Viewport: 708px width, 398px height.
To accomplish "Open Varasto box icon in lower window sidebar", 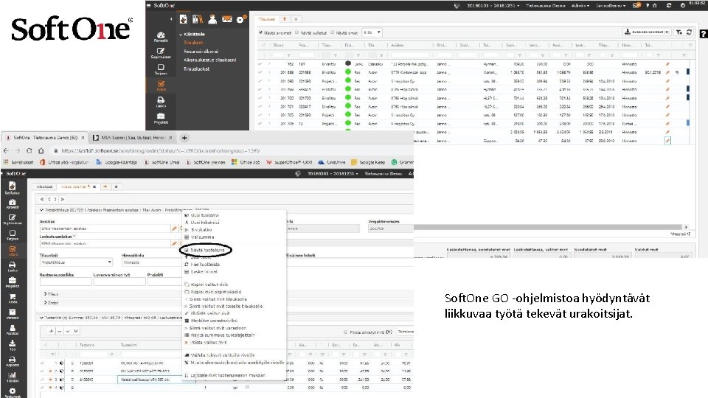I will coord(13,314).
